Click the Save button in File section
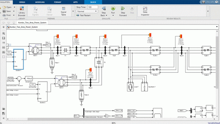220x124 pixels. point(7,11)
